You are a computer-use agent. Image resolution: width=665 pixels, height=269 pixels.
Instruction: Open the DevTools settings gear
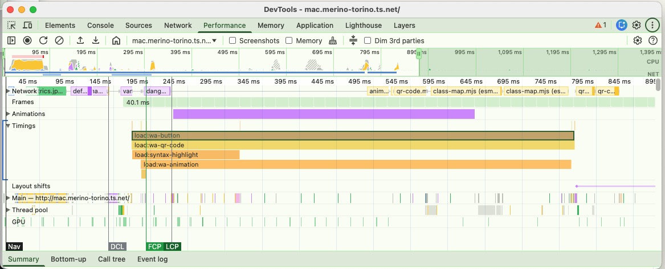pos(637,26)
